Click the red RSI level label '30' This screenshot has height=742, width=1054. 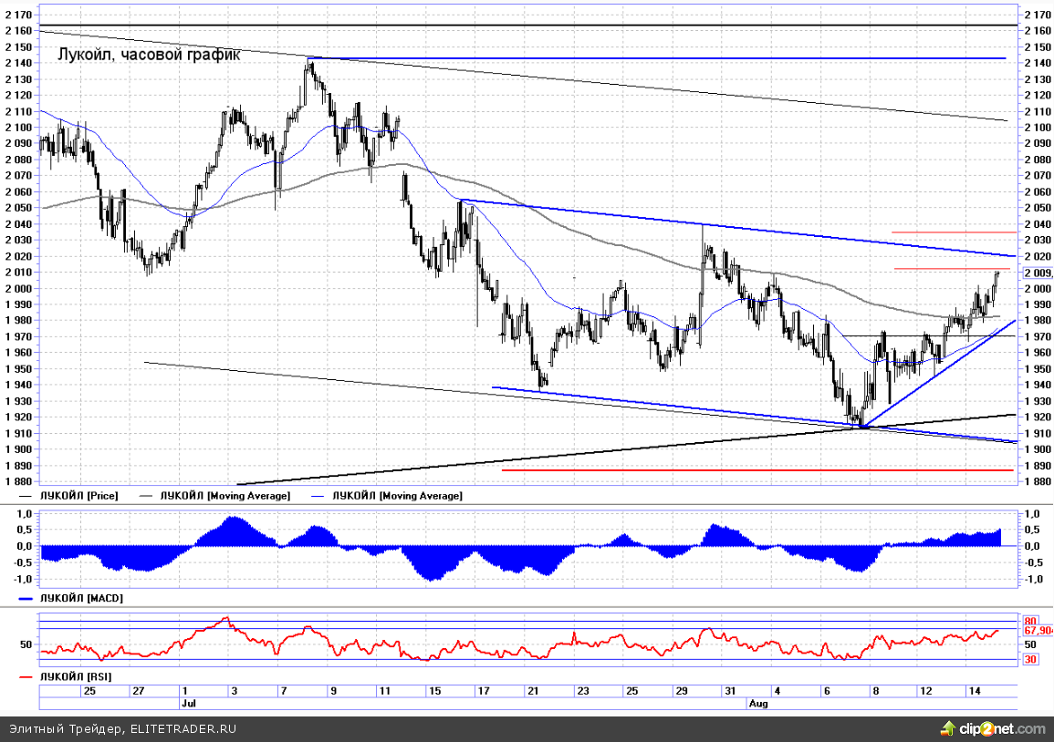(x=1030, y=659)
